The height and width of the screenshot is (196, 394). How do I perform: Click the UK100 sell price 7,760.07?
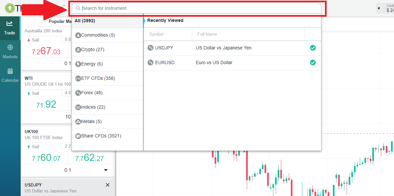[46, 158]
